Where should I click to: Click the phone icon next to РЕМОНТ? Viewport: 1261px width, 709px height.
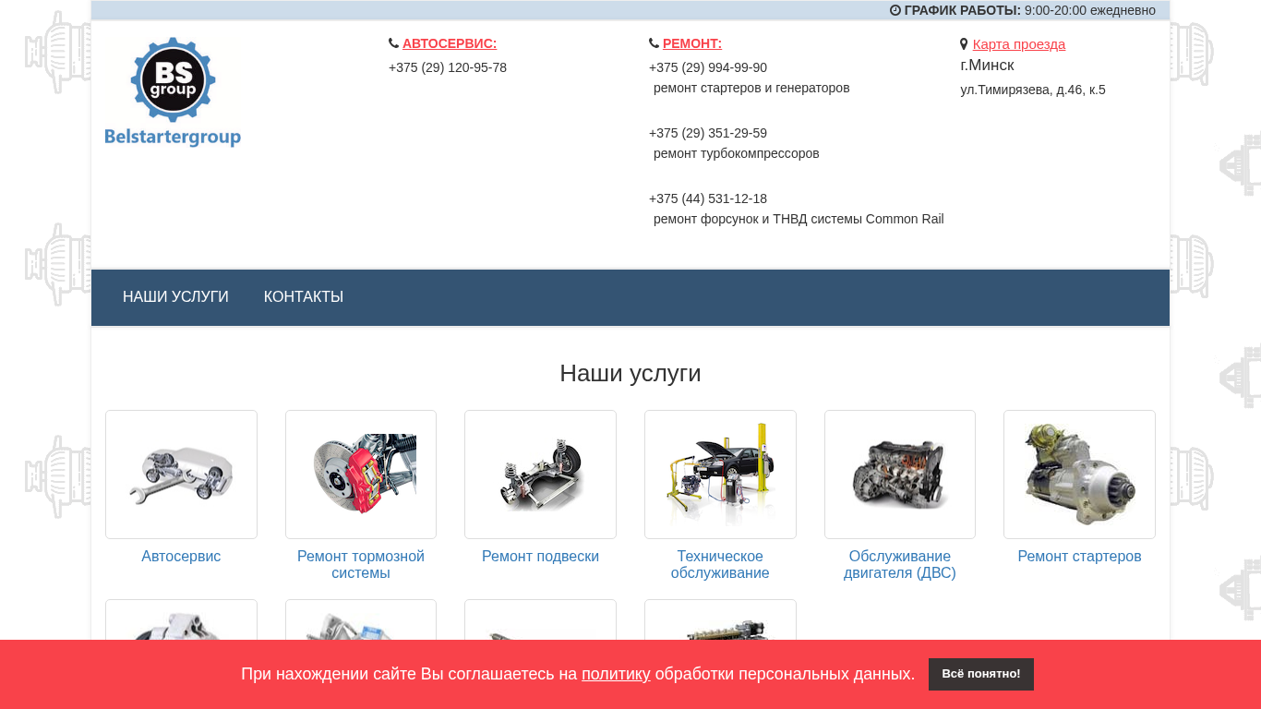coord(654,43)
